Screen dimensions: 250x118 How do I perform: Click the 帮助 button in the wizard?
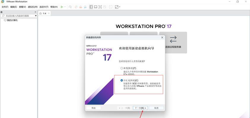click(93, 108)
